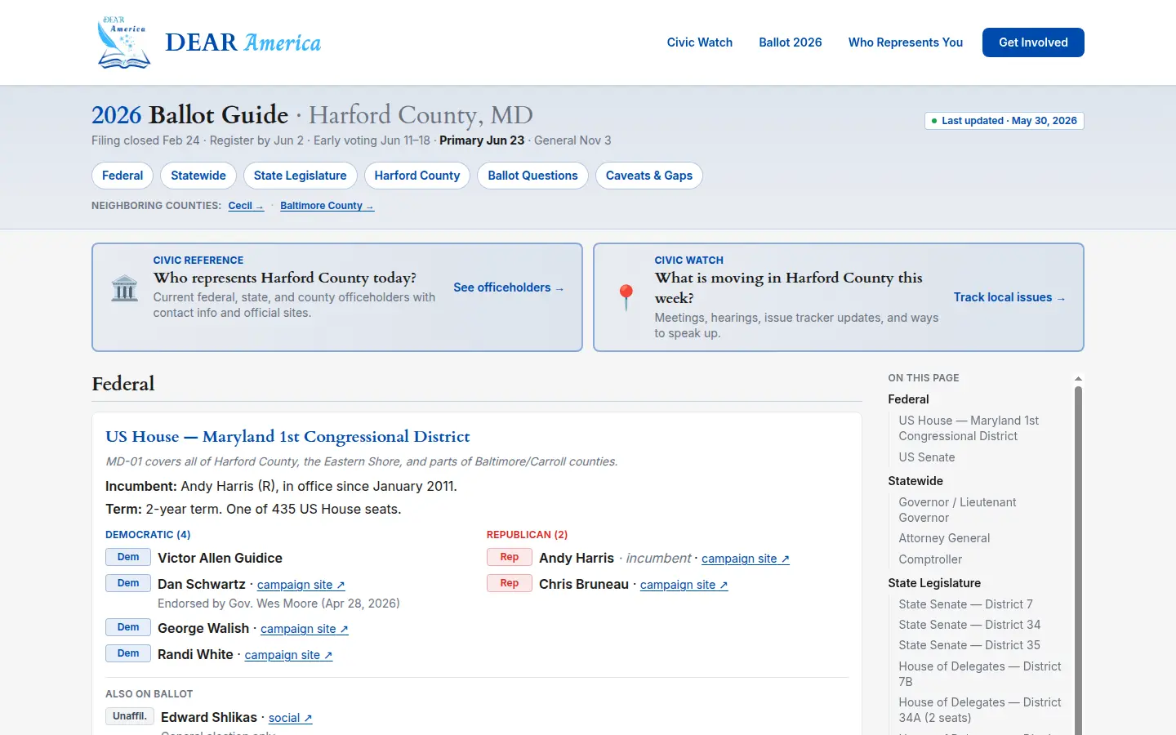This screenshot has height=735, width=1176.
Task: Click Dem badge next to Victor Allen Guidice
Action: [x=128, y=557]
